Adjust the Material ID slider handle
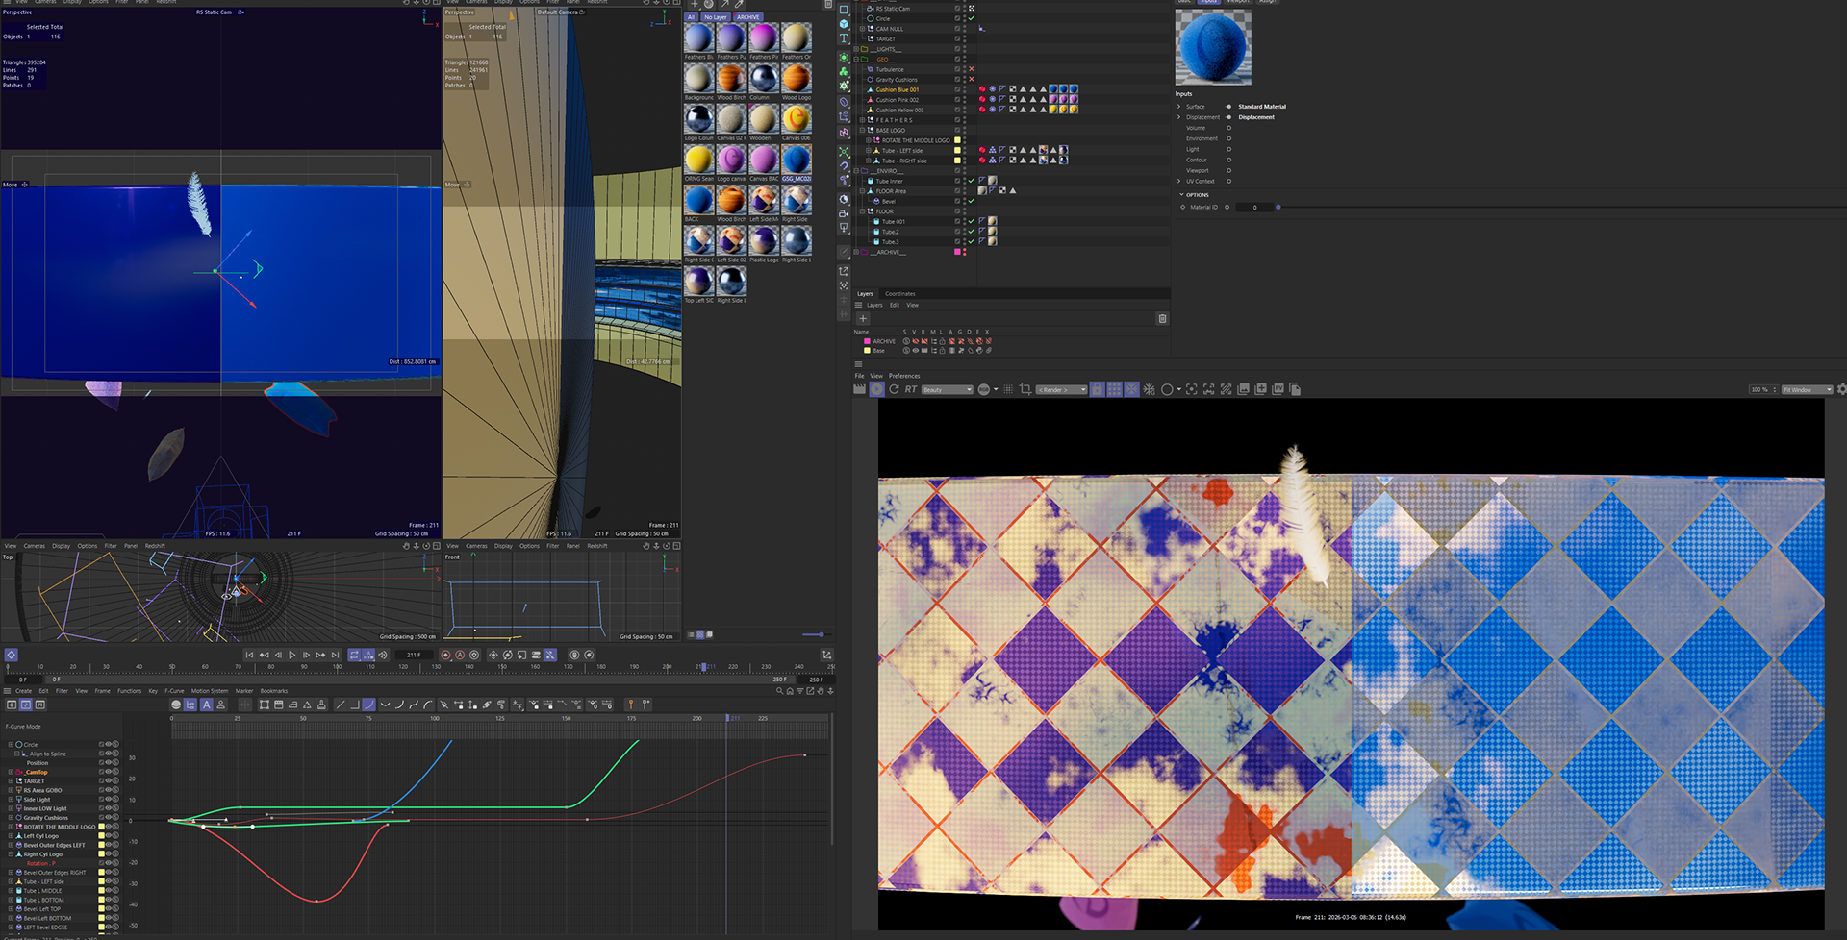1847x940 pixels. [1278, 207]
